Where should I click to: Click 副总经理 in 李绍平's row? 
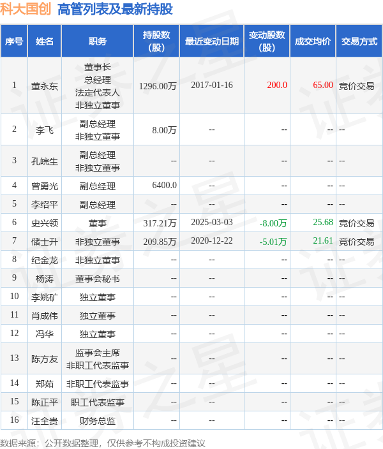[x=98, y=205]
